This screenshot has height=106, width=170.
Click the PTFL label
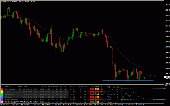[x=109, y=97]
